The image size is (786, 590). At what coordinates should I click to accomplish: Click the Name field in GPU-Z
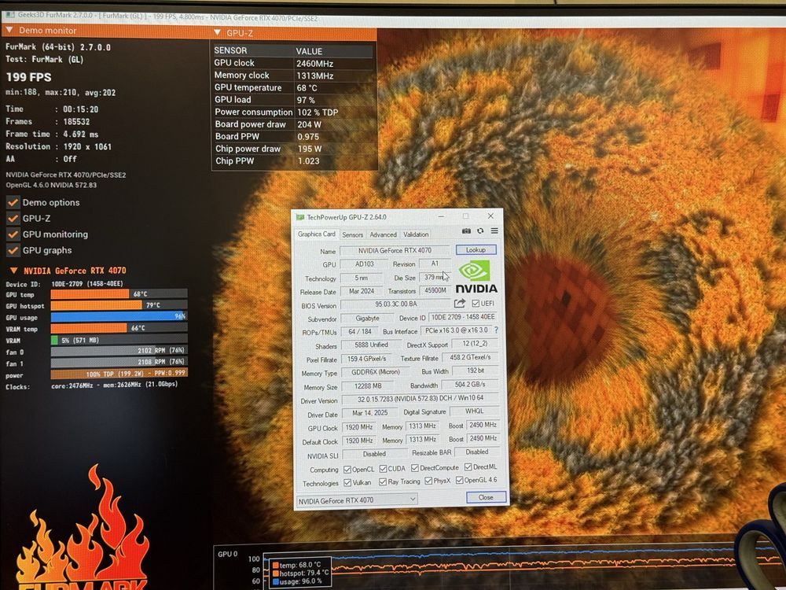click(x=395, y=250)
